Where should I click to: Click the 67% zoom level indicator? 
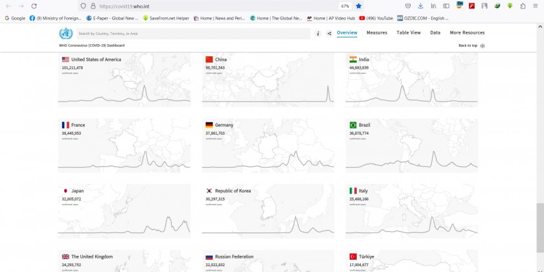345,6
